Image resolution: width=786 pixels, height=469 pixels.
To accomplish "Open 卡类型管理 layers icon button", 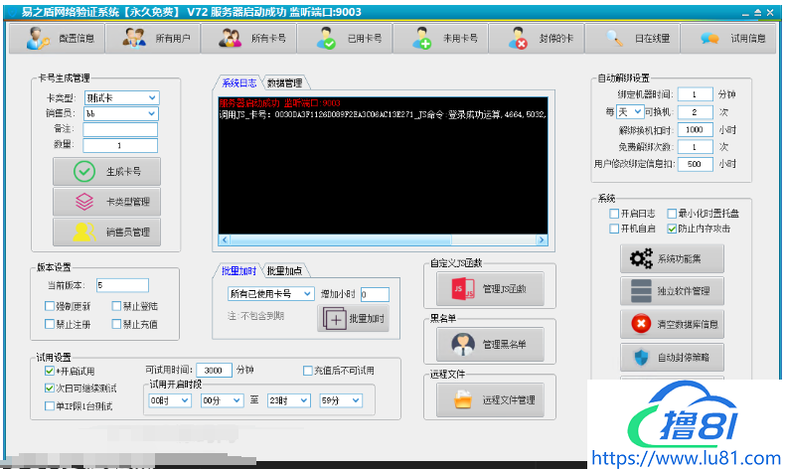I will click(x=83, y=202).
